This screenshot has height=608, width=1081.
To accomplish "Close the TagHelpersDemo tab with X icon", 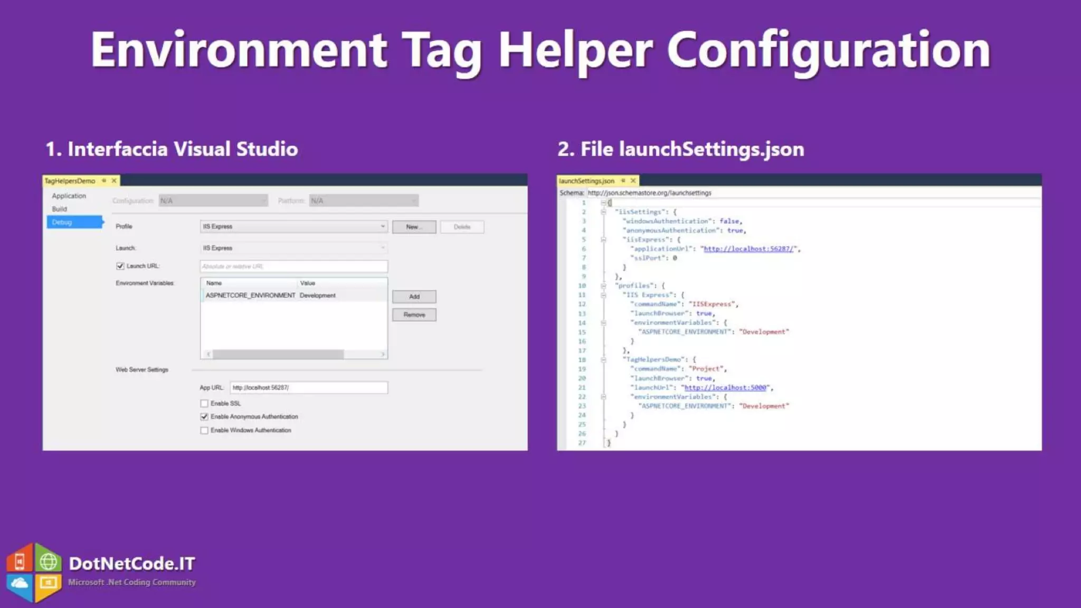I will 114,180.
